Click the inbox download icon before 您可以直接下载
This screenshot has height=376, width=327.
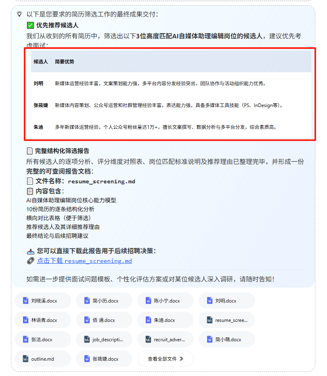pyautogui.click(x=30, y=251)
